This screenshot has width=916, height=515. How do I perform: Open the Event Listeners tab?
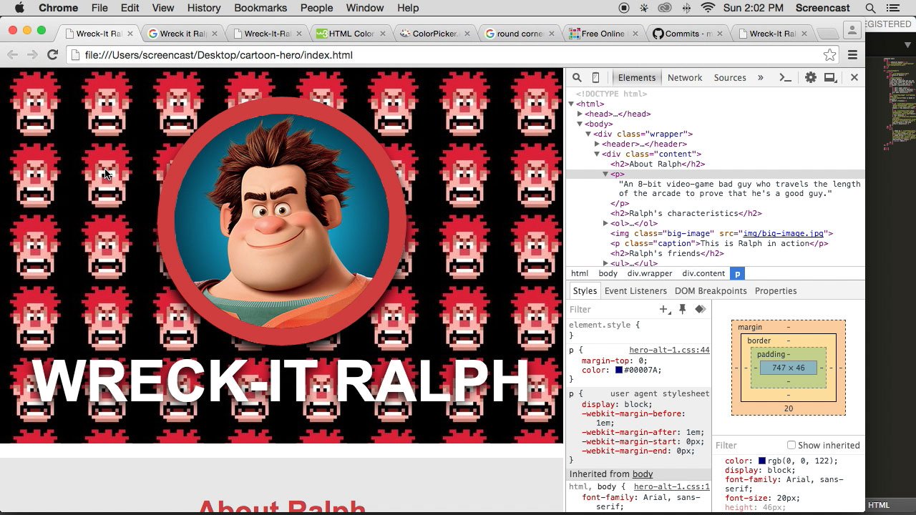635,291
